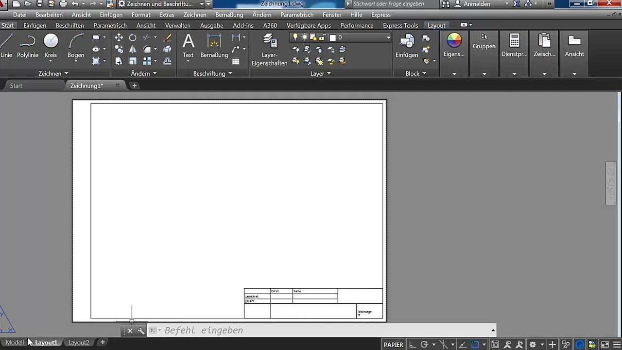
Task: Toggle polar tracking in status bar
Action: coord(424,344)
